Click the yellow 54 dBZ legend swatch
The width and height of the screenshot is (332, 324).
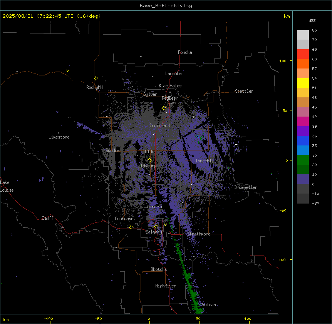pos(303,83)
